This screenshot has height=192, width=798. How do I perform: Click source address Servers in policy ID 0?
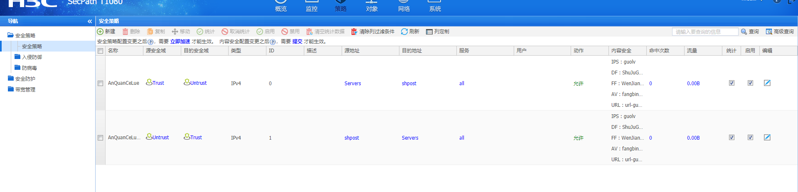pos(353,84)
